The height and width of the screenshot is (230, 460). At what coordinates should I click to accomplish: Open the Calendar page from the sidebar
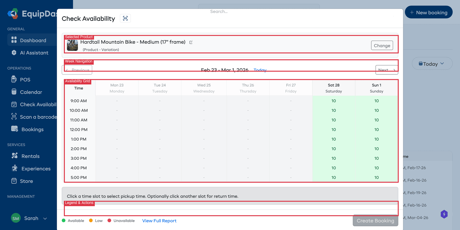[31, 92]
